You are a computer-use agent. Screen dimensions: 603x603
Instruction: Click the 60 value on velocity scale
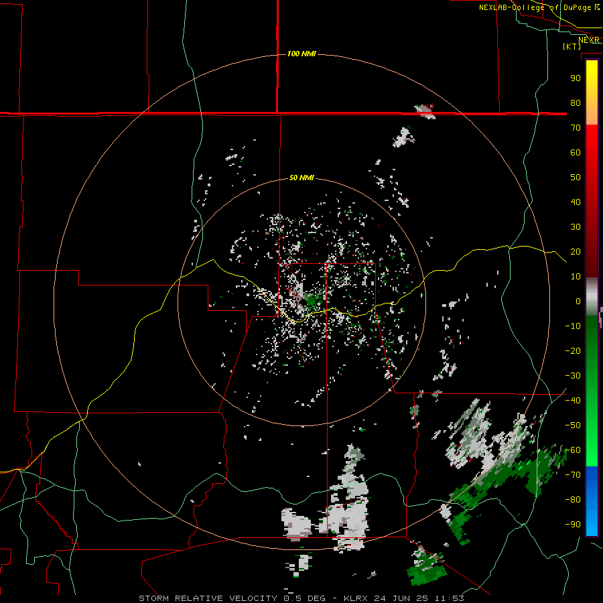(x=576, y=153)
